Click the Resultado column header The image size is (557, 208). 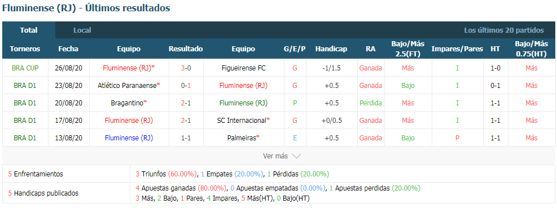(186, 48)
